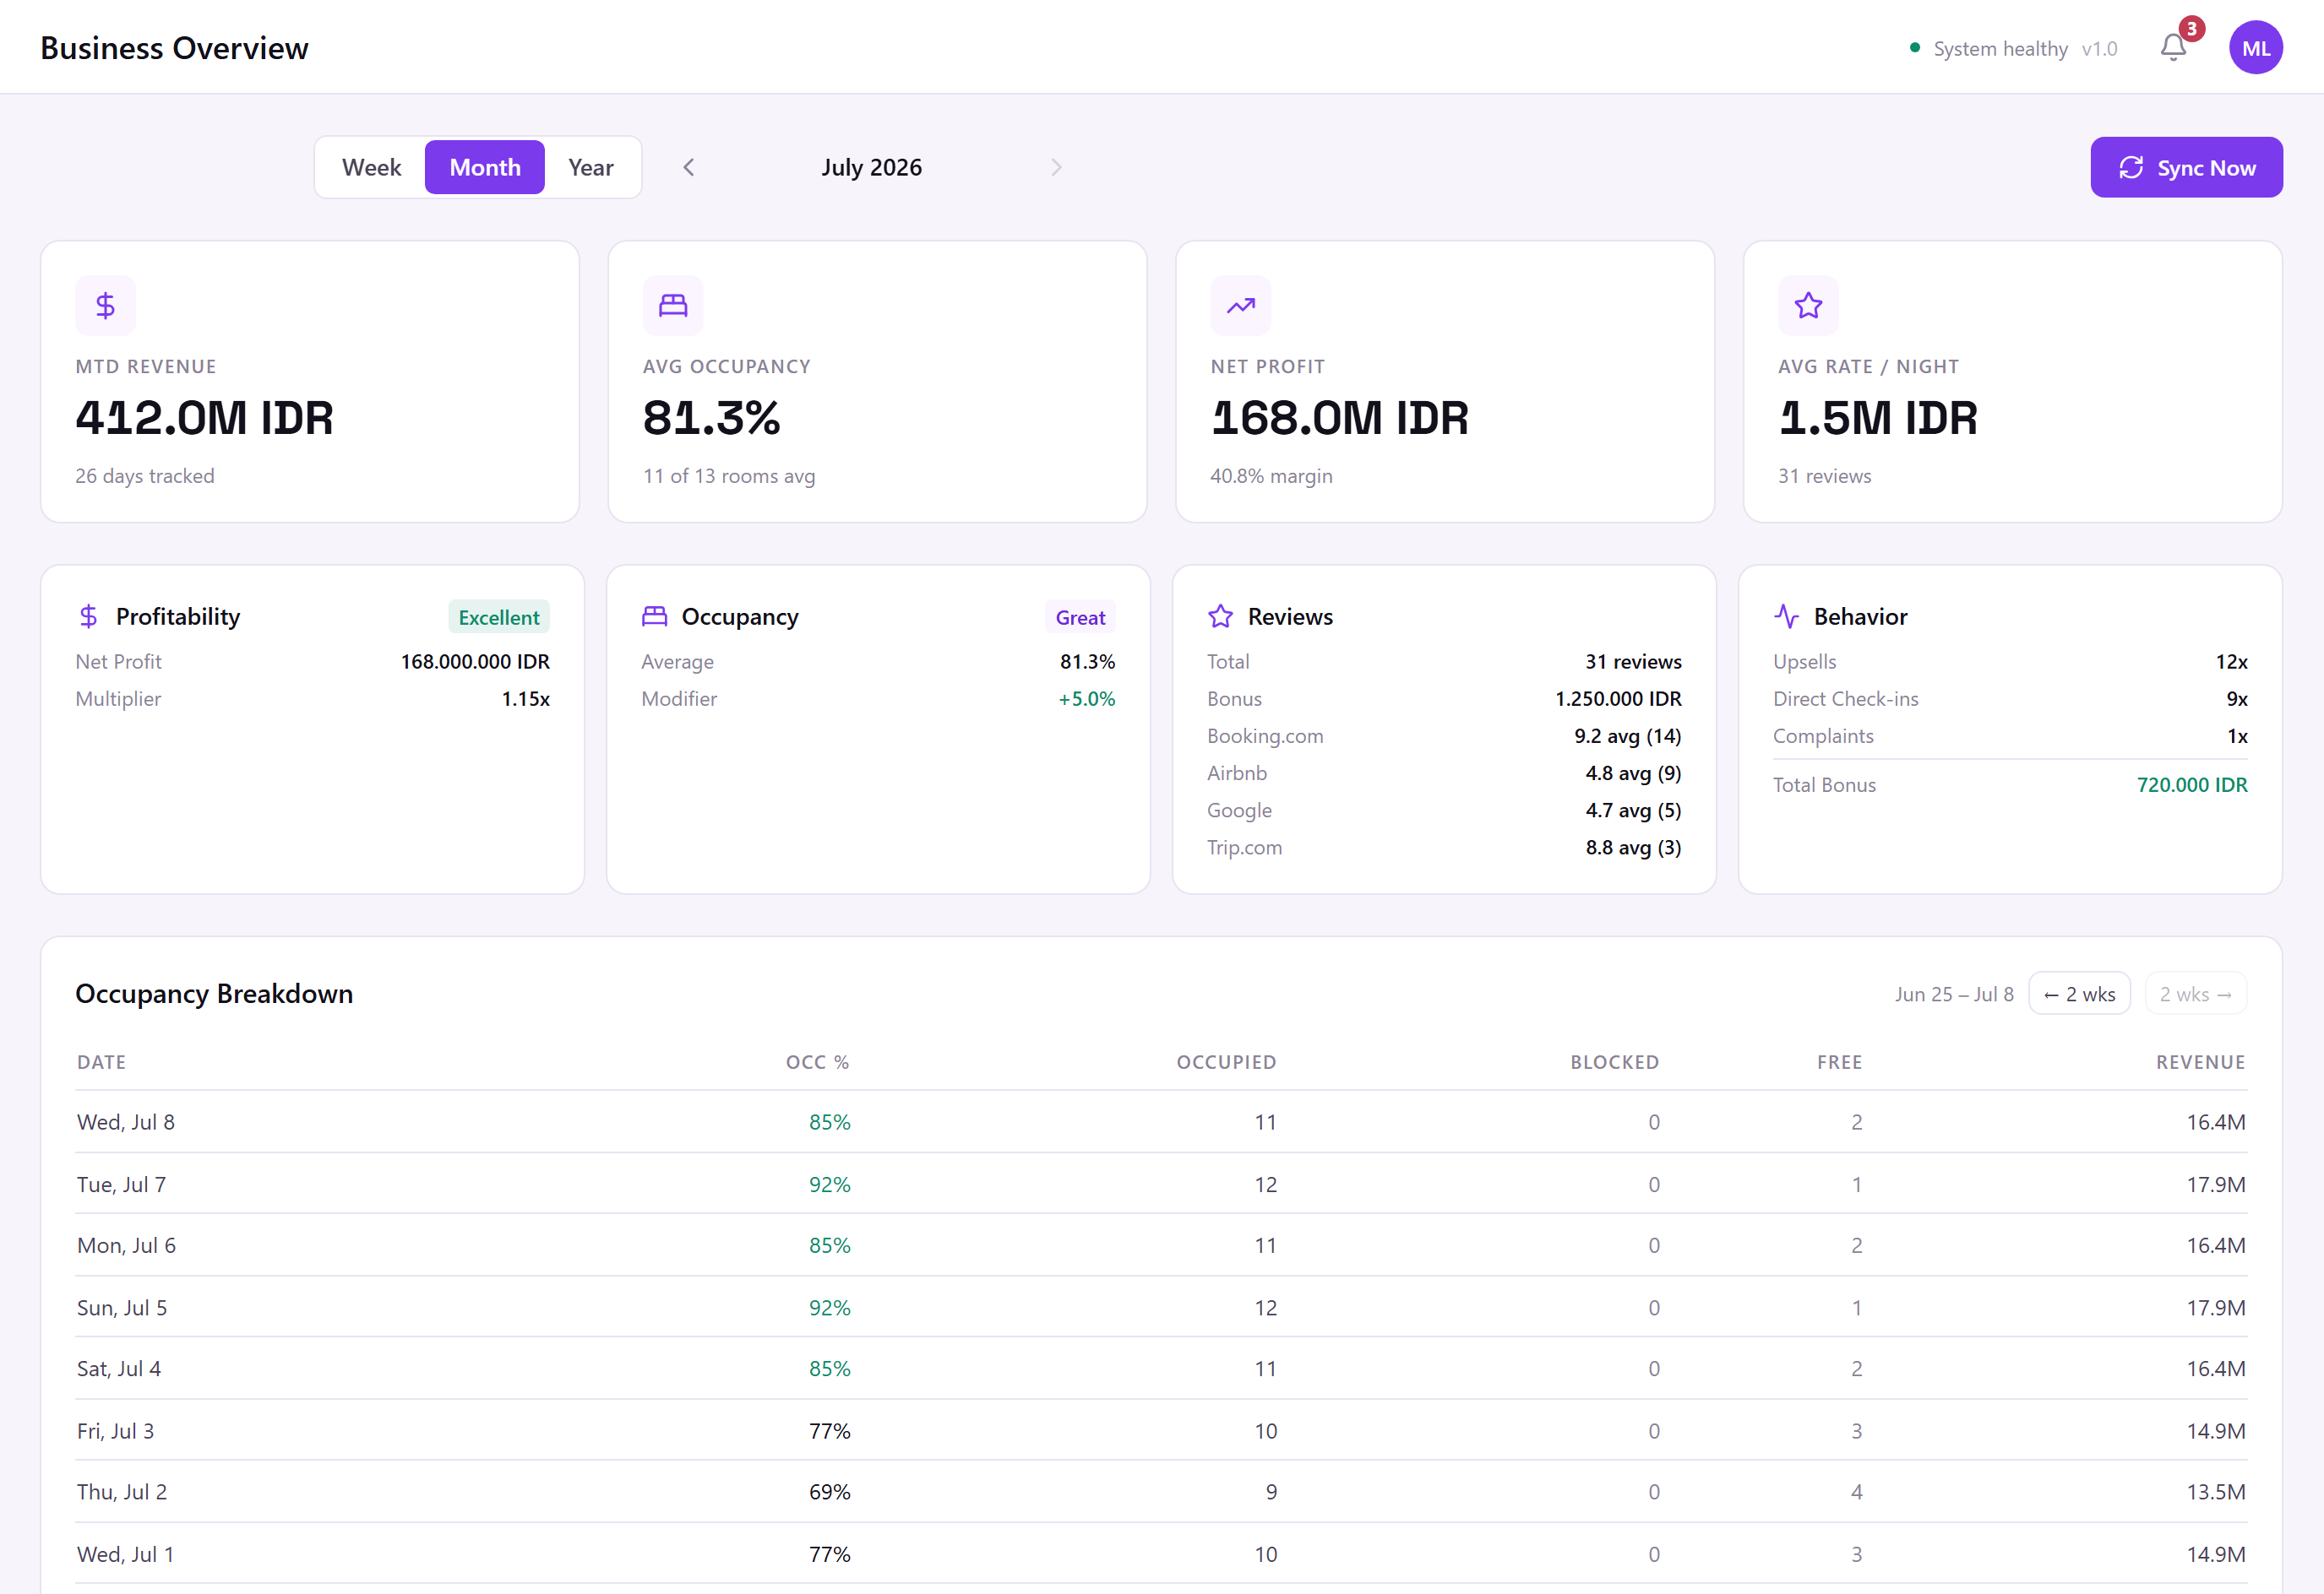Click the 1.5M IDR avg rate figure
Screen dimensions: 2324x1594
[1877, 418]
